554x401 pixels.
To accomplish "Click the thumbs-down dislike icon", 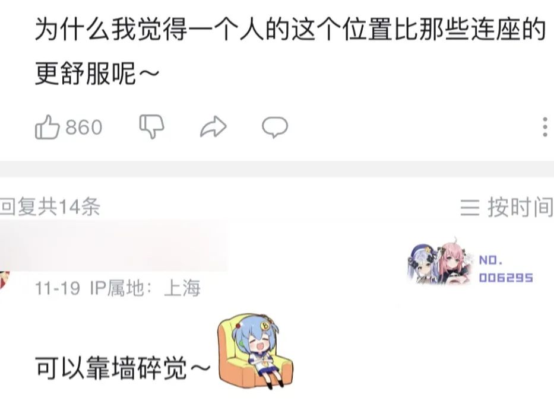I will (x=152, y=127).
